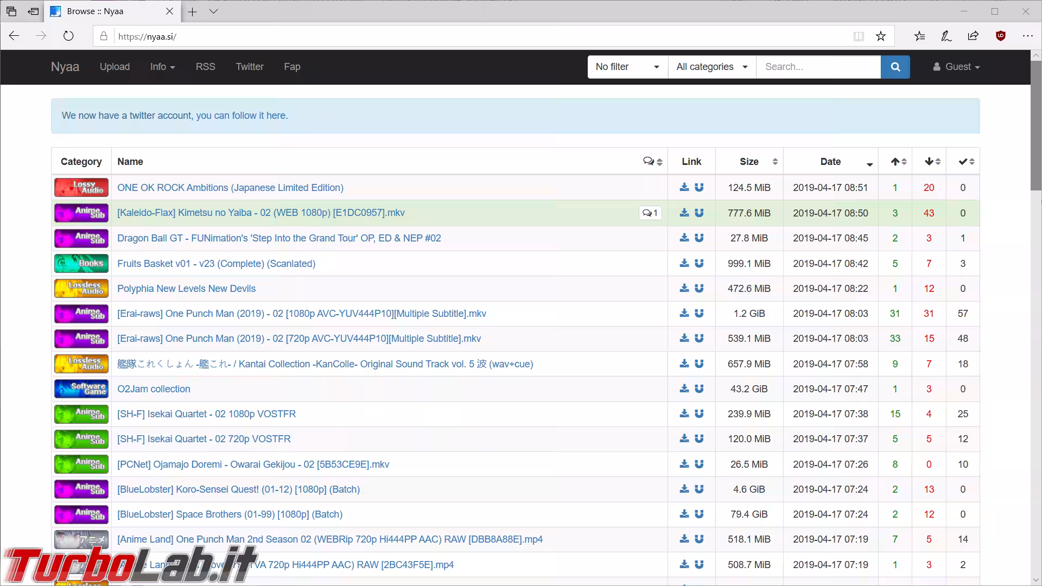Go to the RSS navbar item
The image size is (1042, 586).
tap(205, 67)
